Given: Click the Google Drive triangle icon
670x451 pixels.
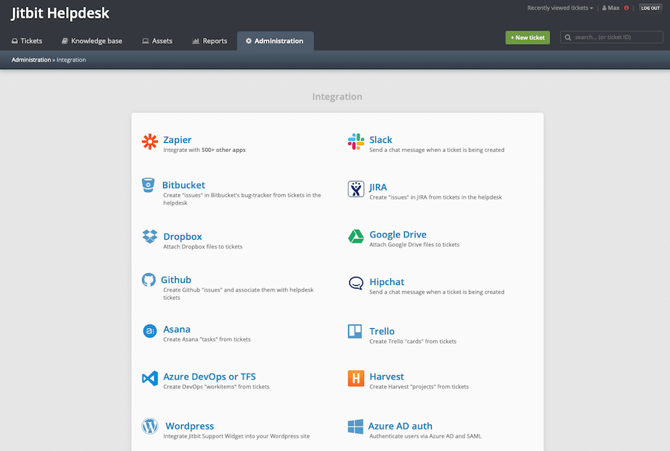Looking at the screenshot, I should point(356,236).
